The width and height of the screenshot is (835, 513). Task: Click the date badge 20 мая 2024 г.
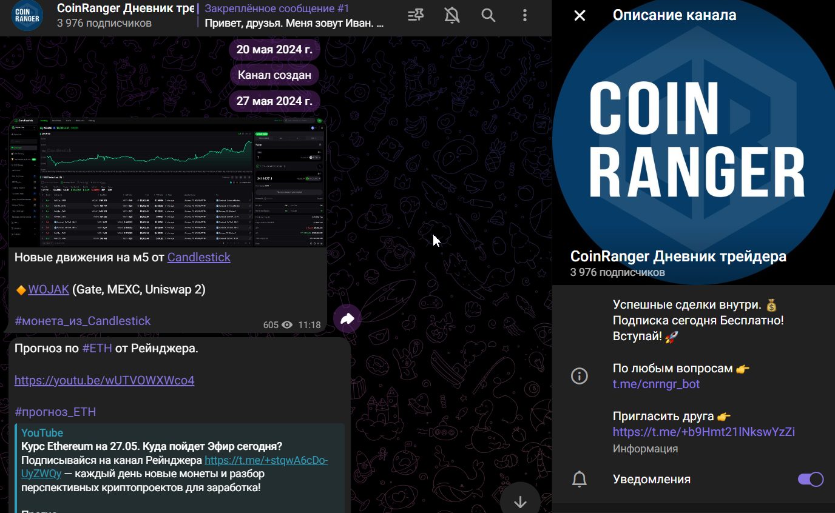[274, 50]
